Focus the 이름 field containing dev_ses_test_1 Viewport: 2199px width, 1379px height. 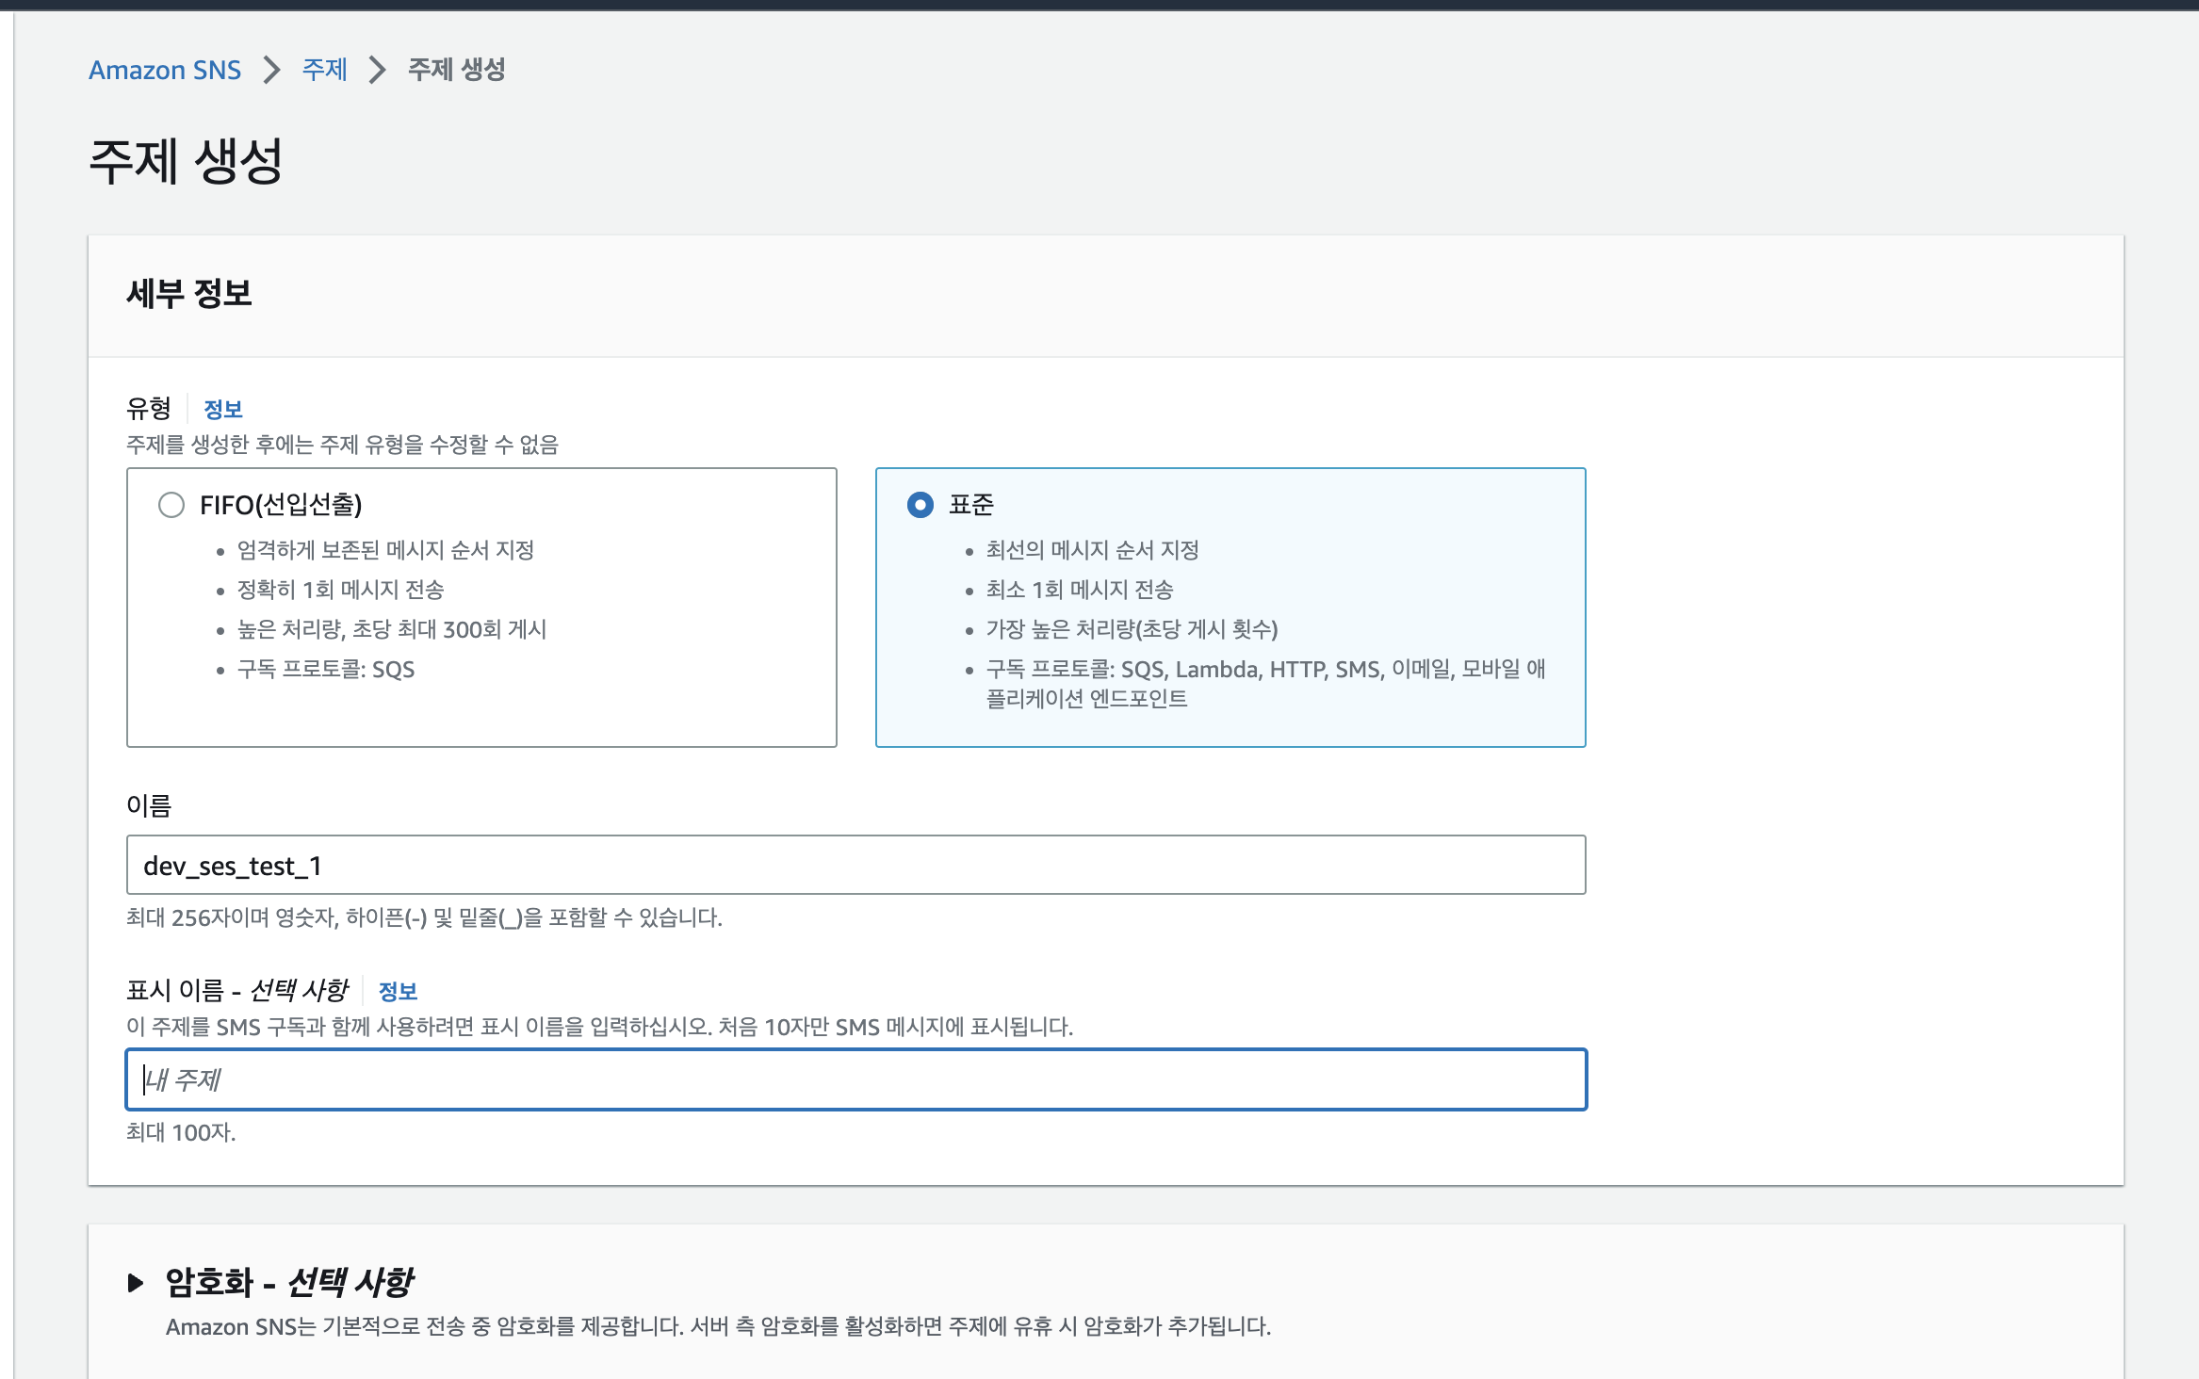[x=855, y=865]
